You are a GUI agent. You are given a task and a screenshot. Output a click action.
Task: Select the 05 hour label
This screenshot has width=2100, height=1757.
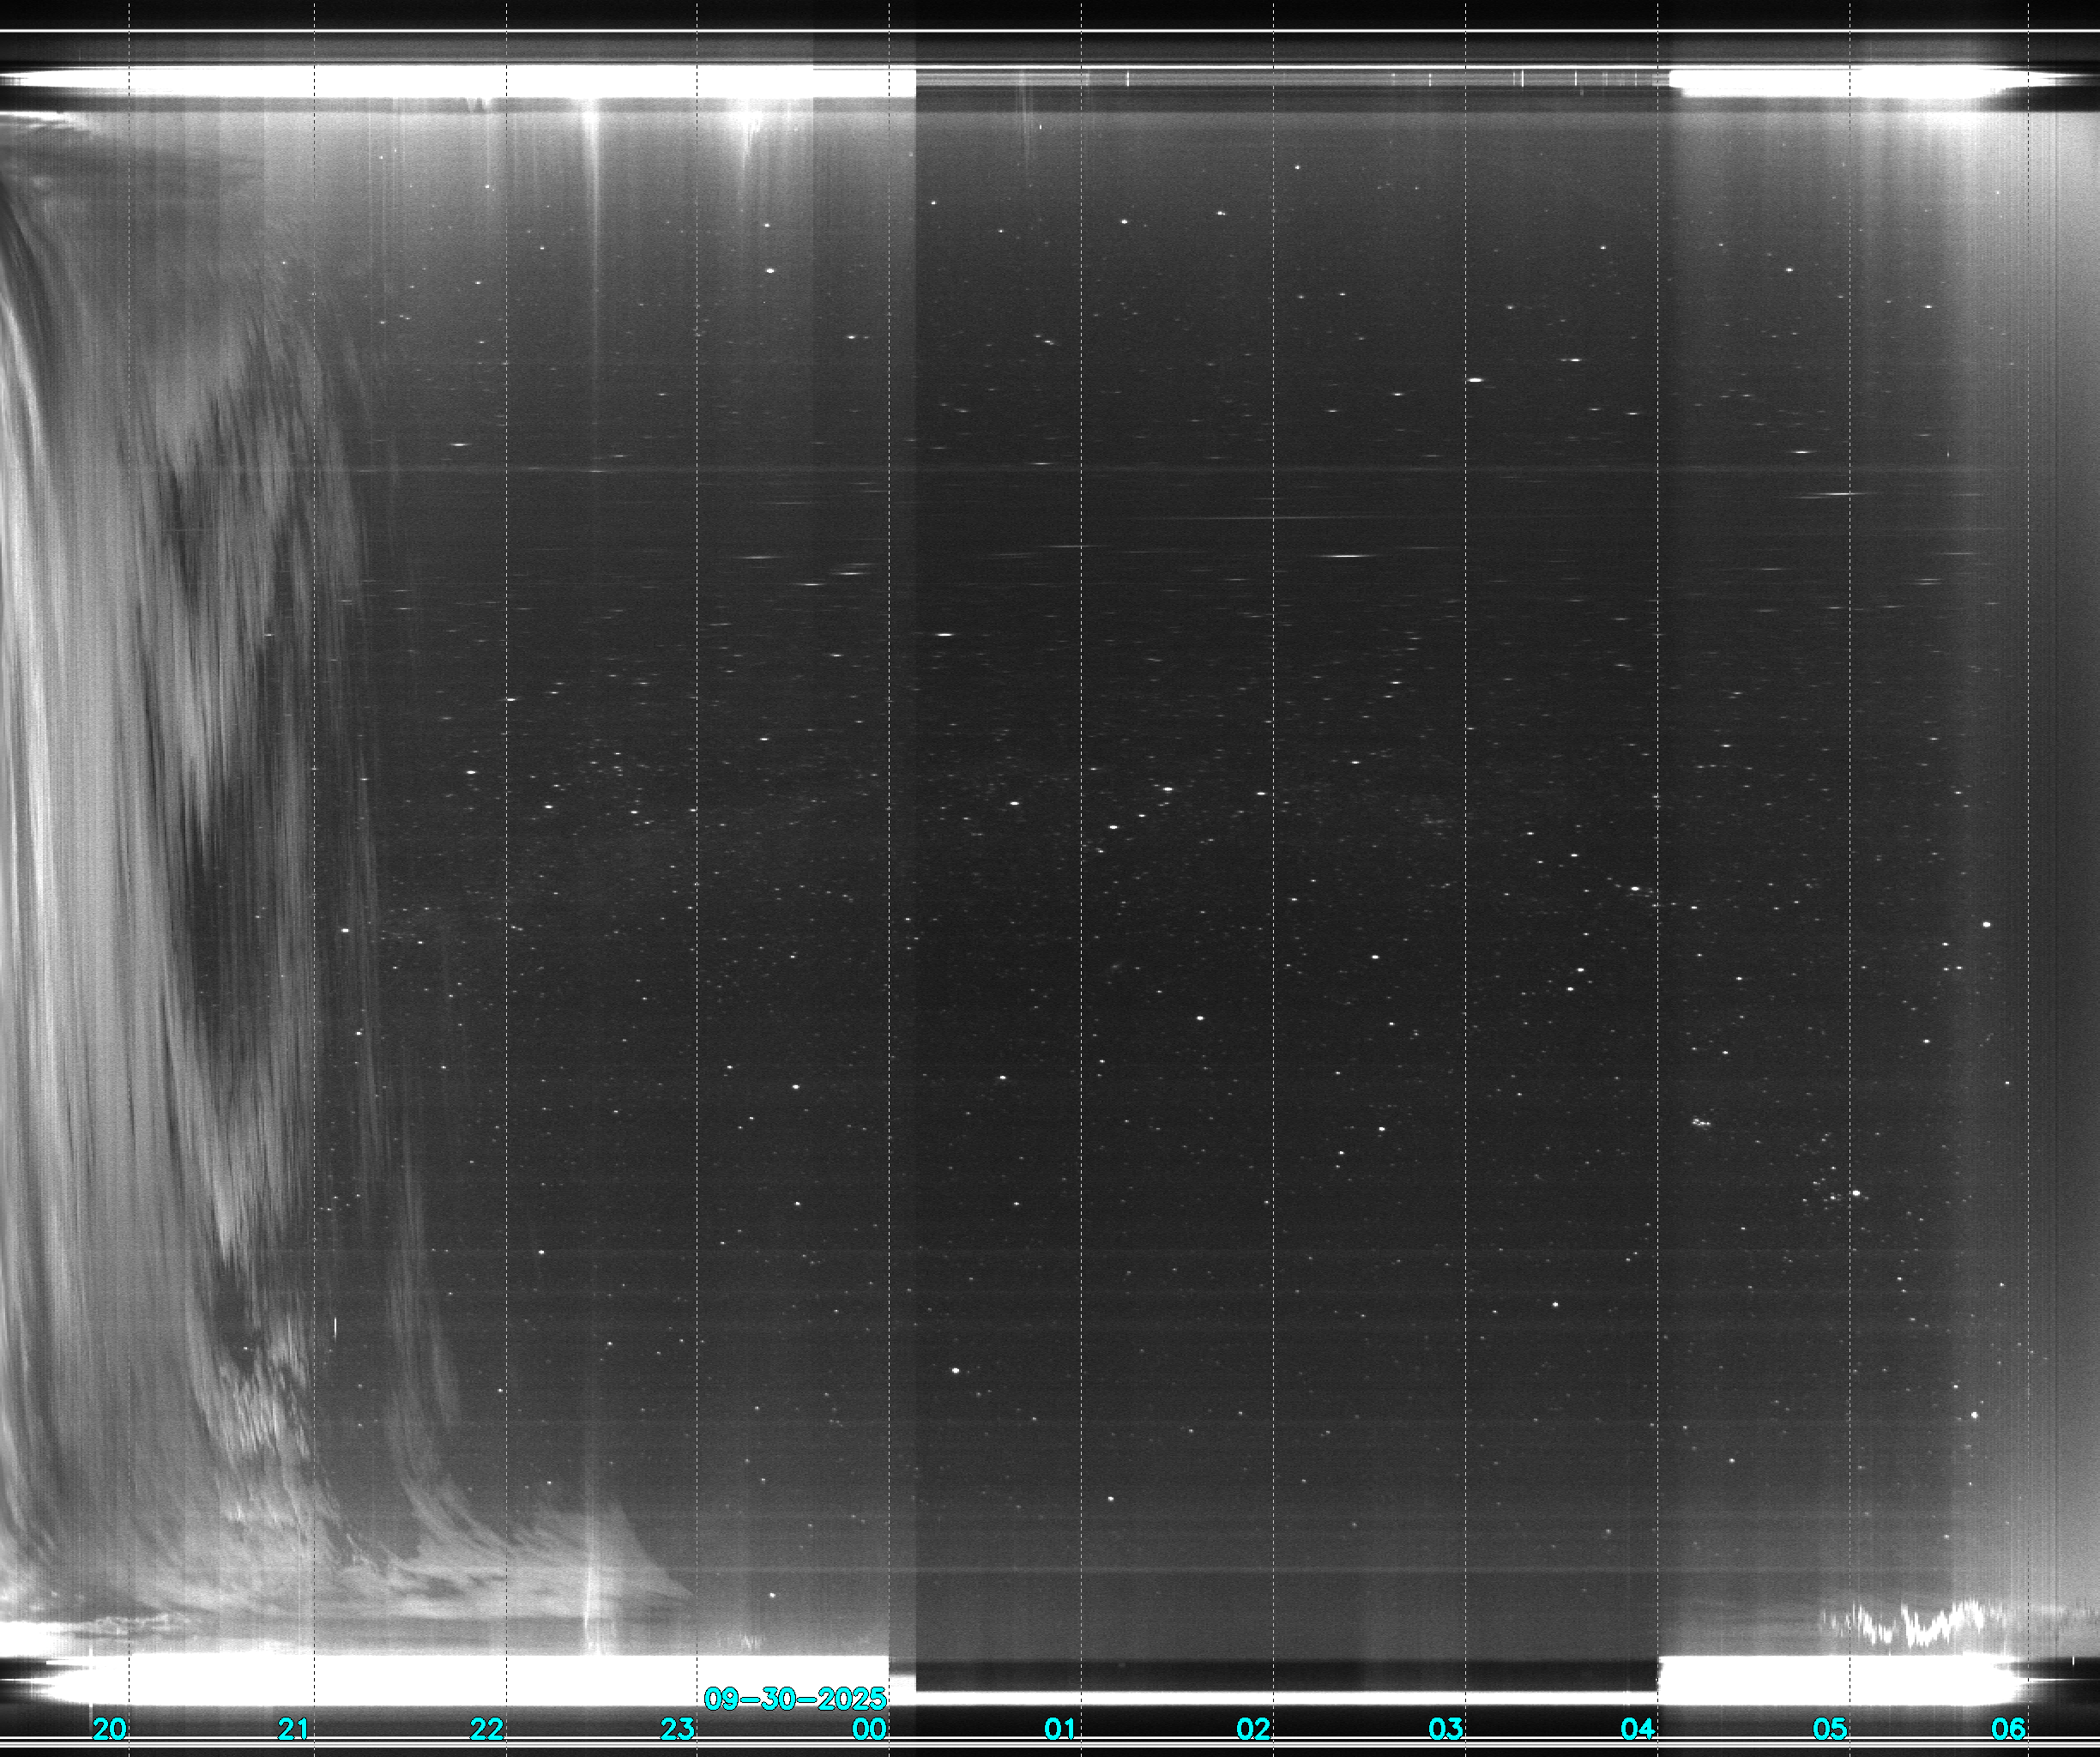point(1830,1729)
